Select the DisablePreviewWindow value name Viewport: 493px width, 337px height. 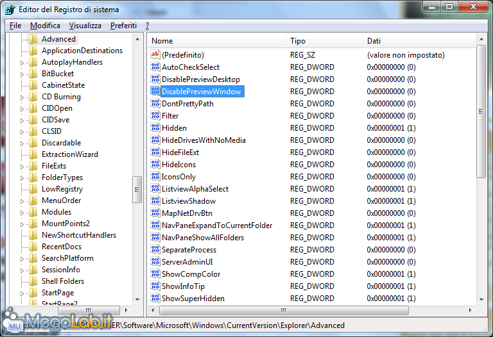coord(201,92)
